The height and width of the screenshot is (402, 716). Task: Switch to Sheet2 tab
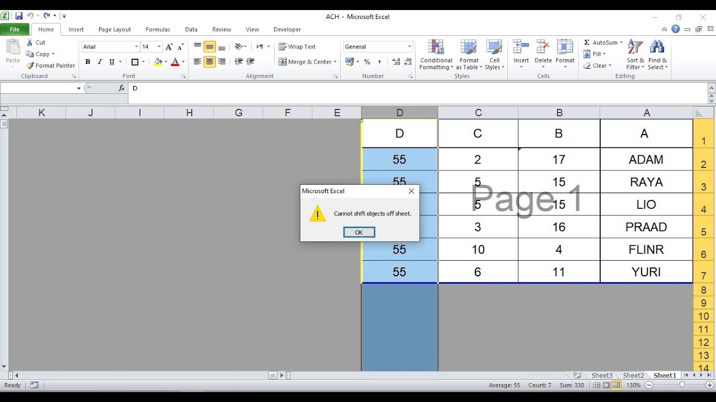tap(633, 376)
